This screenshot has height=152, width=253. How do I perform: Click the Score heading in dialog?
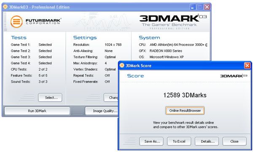click(x=135, y=76)
